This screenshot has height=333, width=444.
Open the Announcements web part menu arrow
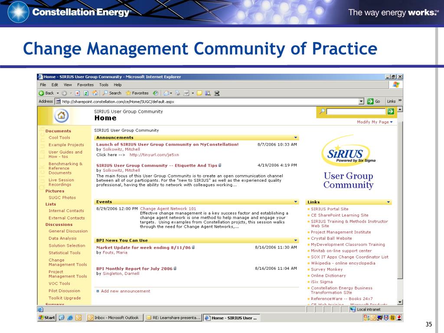pos(296,137)
